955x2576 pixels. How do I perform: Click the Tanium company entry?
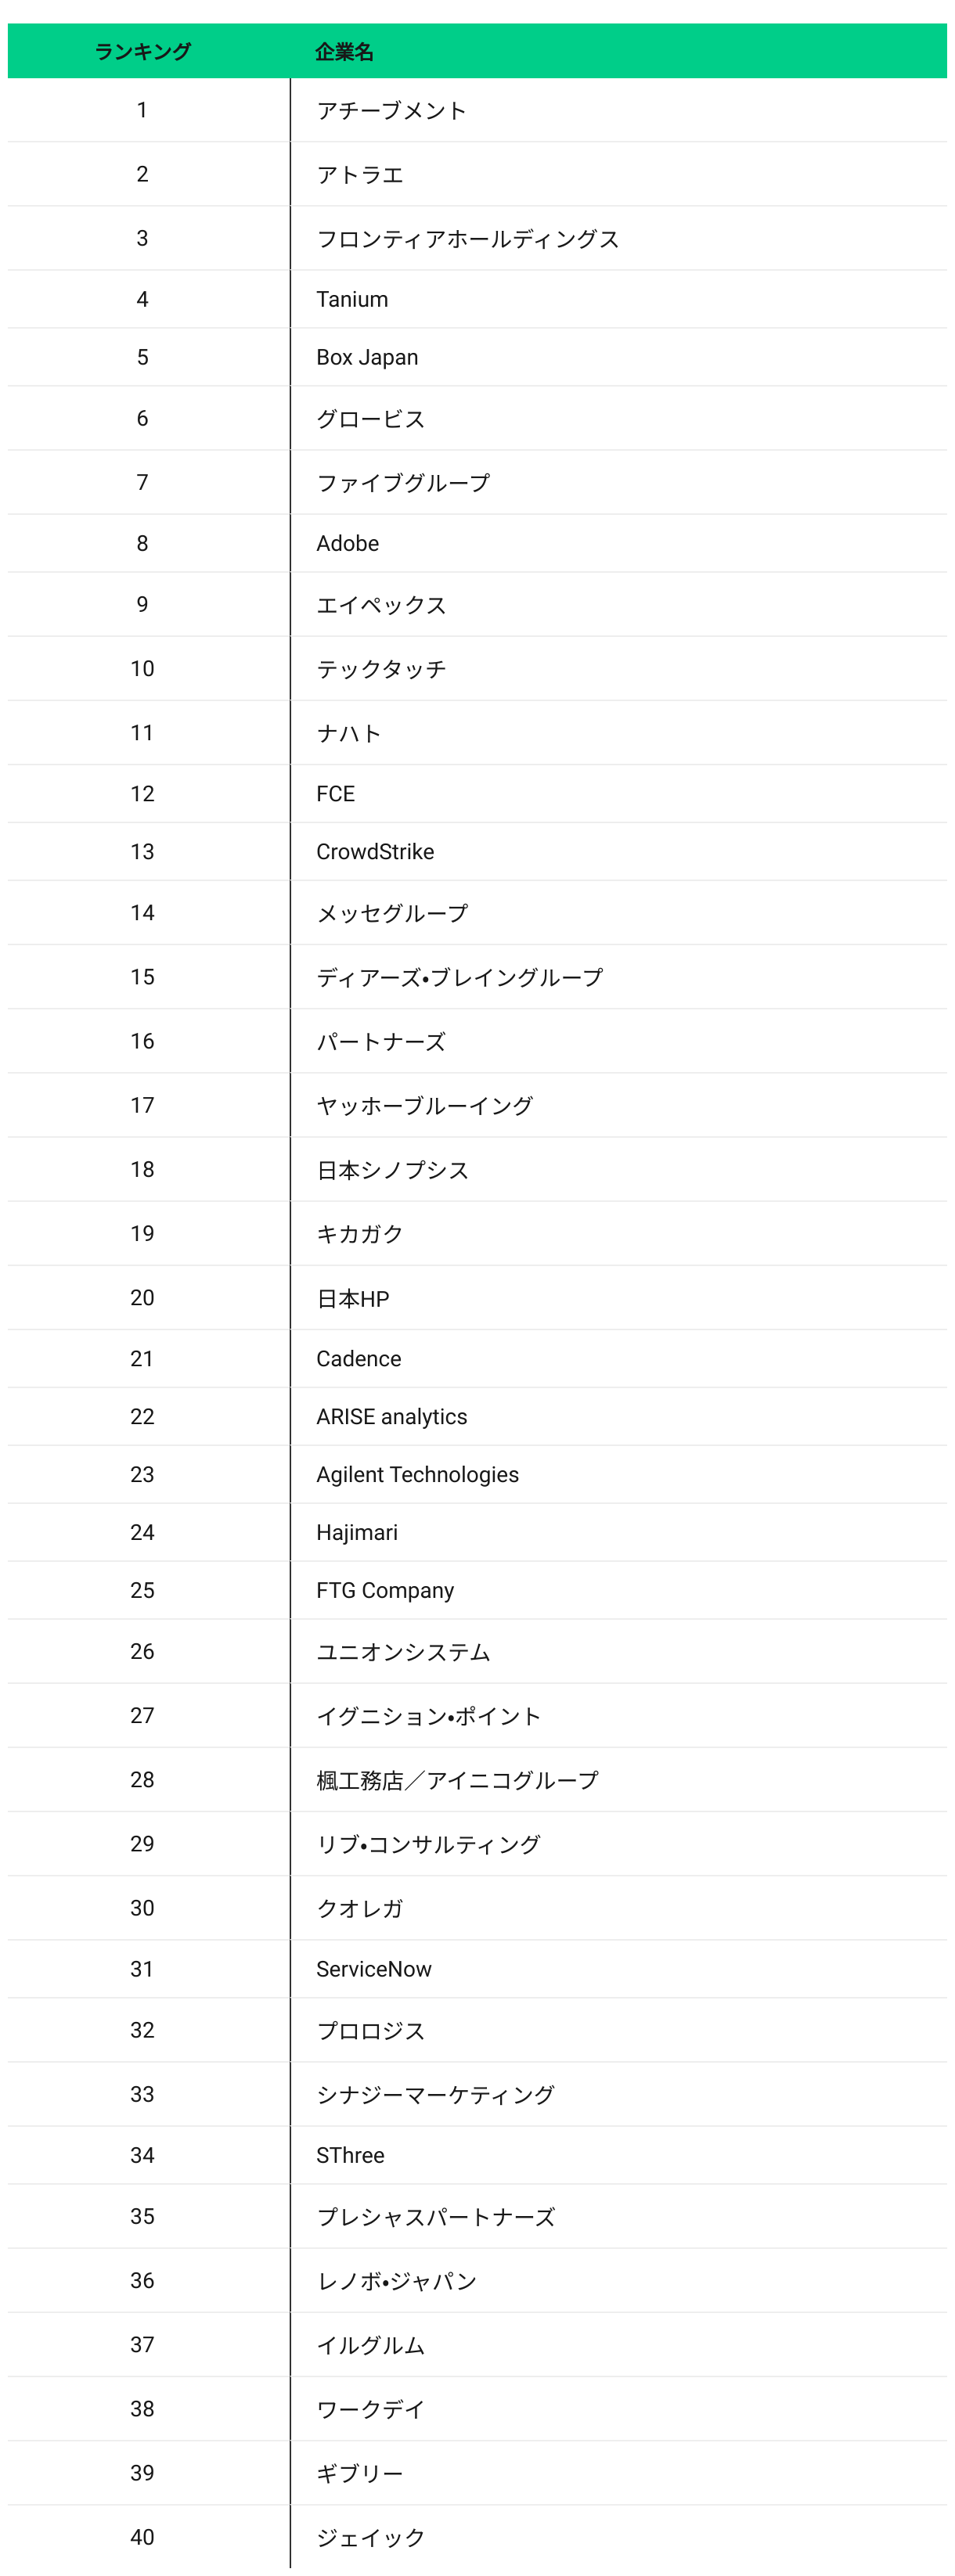352,300
